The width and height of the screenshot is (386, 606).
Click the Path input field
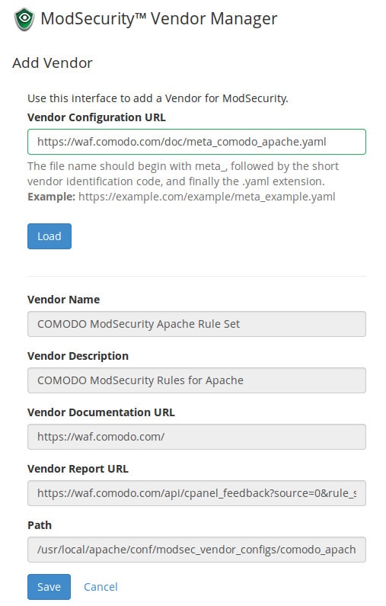click(x=196, y=550)
